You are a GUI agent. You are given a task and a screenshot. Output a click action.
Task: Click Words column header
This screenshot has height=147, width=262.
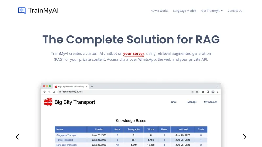coord(151,129)
